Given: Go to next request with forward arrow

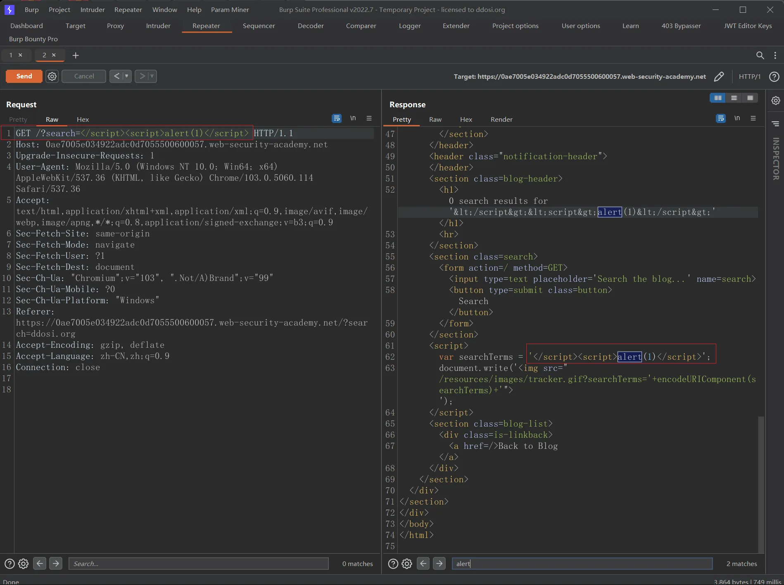Looking at the screenshot, I should click(x=142, y=76).
